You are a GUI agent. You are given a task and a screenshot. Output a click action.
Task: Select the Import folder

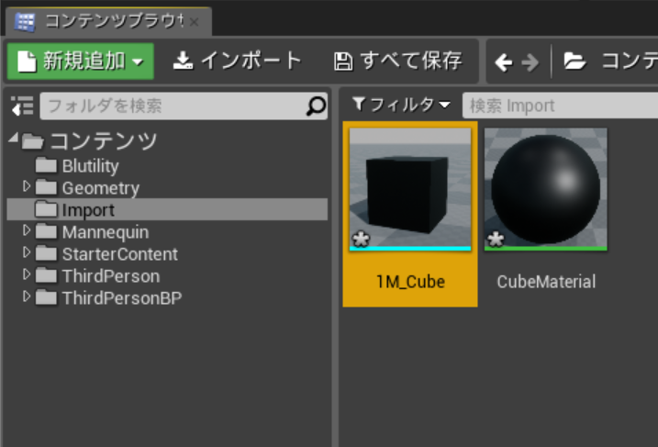[167, 209]
